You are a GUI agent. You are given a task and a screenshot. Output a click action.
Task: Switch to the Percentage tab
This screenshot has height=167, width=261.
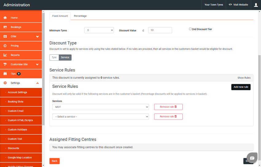pos(80,16)
